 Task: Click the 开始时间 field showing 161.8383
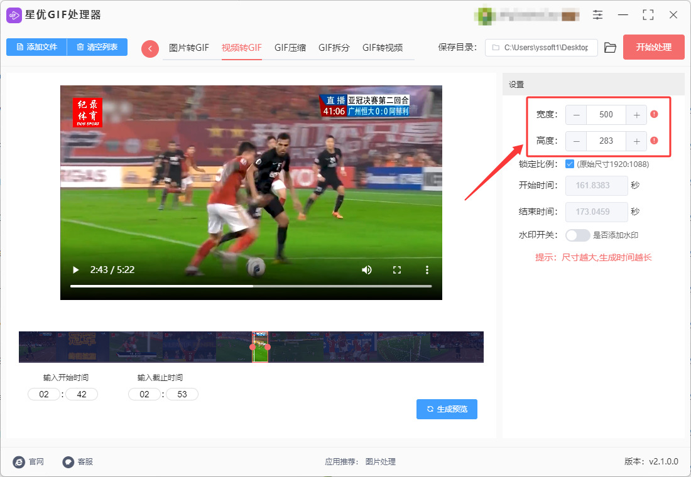click(x=597, y=185)
